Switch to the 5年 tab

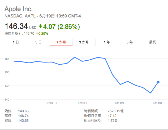pos(130,42)
